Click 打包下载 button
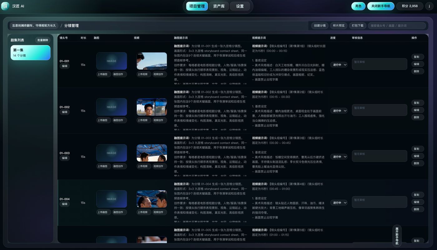 [357, 26]
